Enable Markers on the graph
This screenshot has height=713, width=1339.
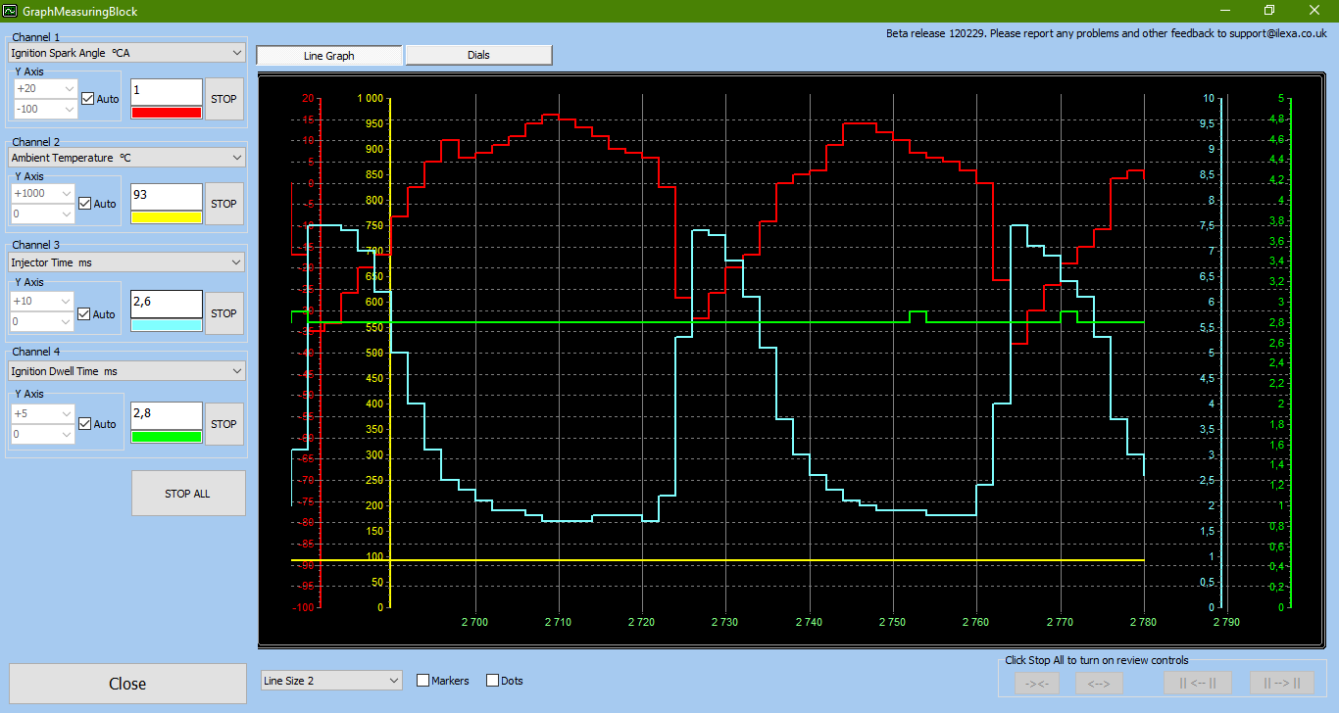pyautogui.click(x=423, y=681)
